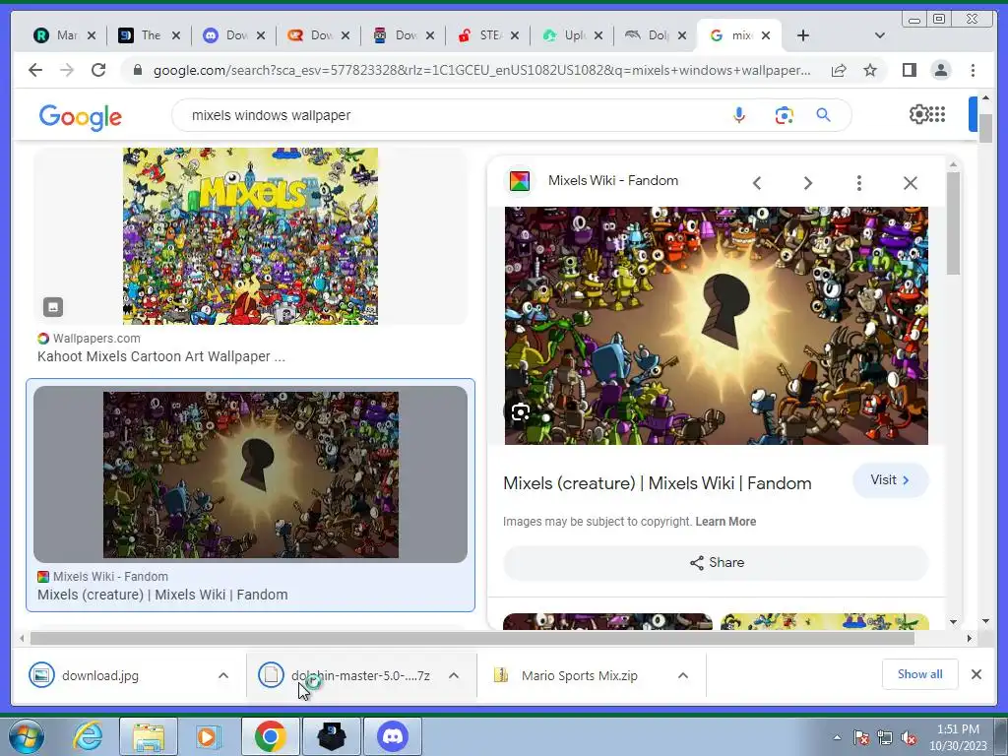1008x756 pixels.
Task: Click the Visit button
Action: (890, 480)
